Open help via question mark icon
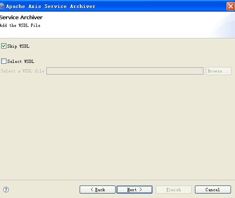Image resolution: width=235 pixels, height=198 pixels. pos(6,190)
